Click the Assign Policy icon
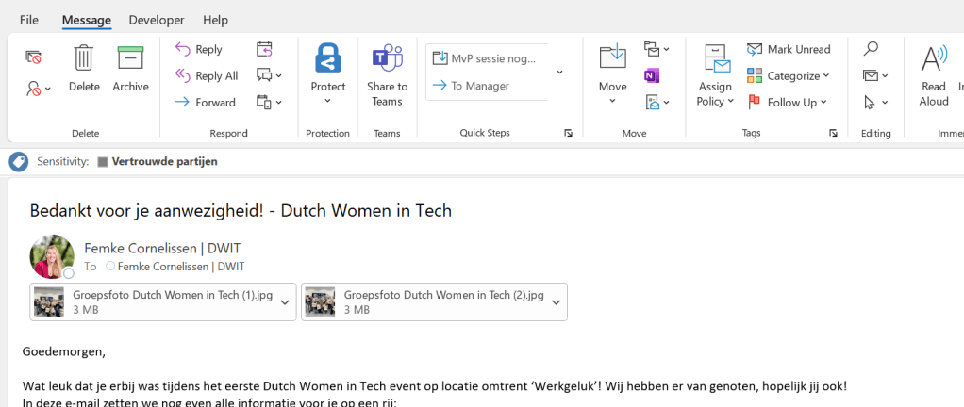The height and width of the screenshot is (407, 964). (x=715, y=58)
